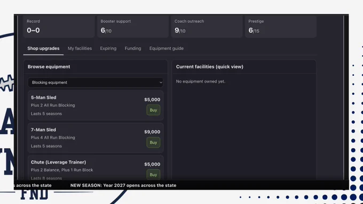Screen dimensions: 363x204
Task: Click the $9,000 price label
Action: click(x=152, y=132)
